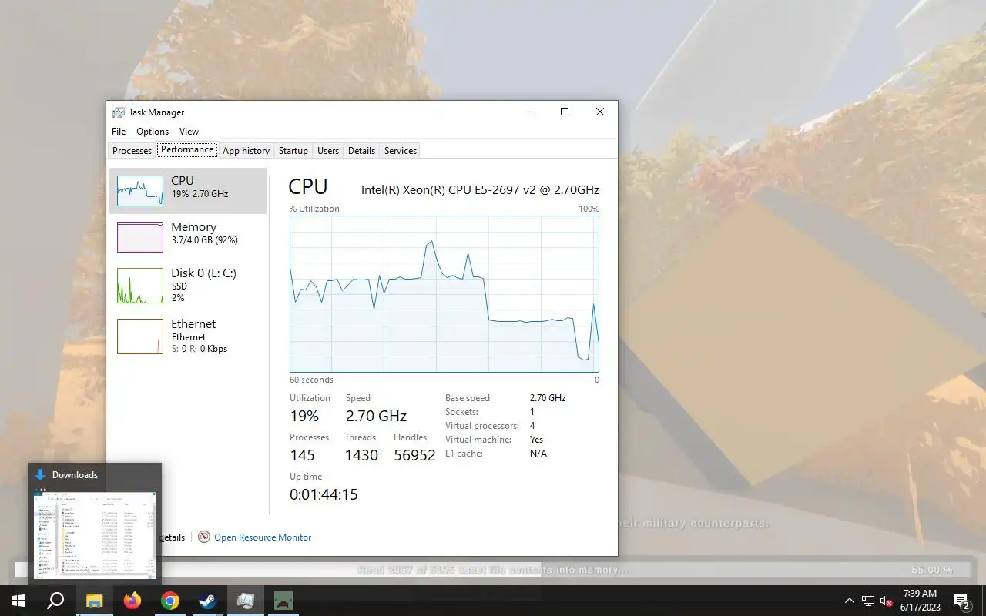
Task: Click the 60 seconds graph label
Action: pos(311,380)
